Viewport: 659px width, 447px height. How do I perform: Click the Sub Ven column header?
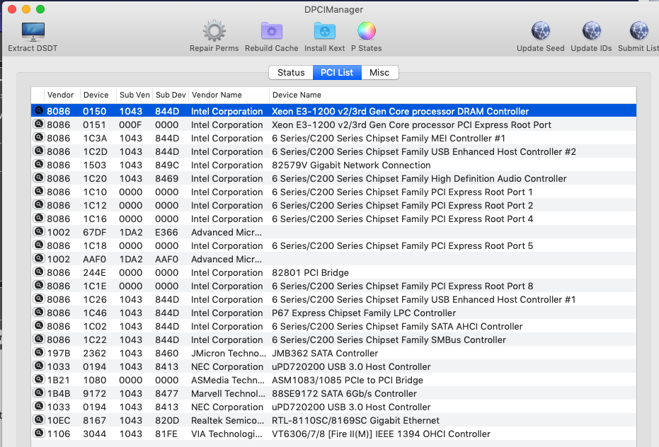[x=134, y=95]
